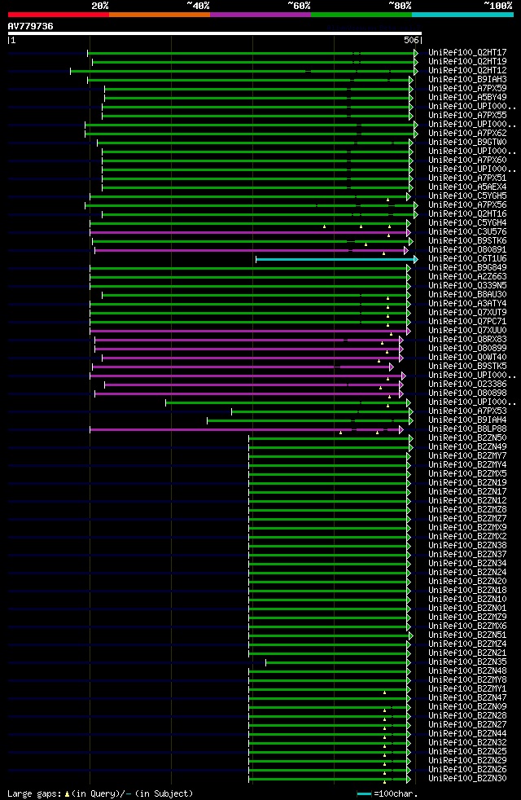Open hit UniRef100_C5YGH5

(467, 196)
